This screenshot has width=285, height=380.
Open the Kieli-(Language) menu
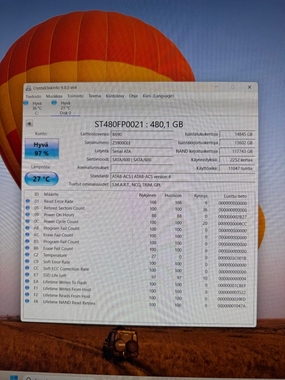click(x=158, y=96)
